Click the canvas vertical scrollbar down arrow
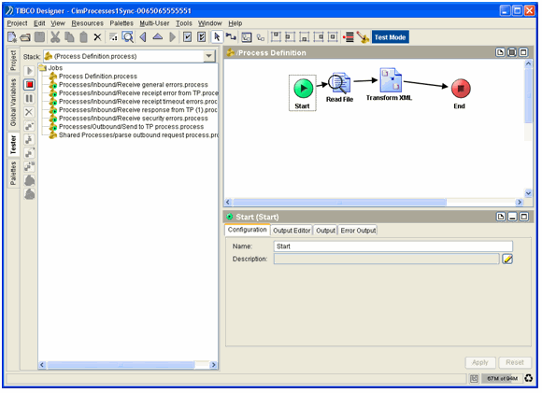542x393 pixels. click(x=528, y=193)
